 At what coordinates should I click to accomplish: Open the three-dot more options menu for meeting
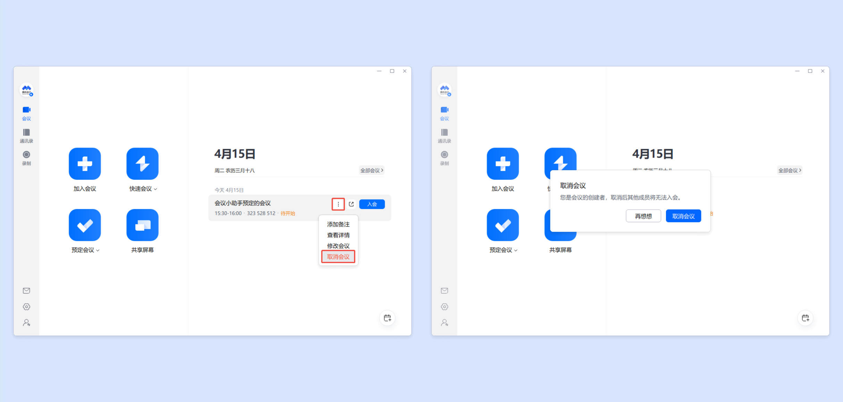(x=338, y=204)
